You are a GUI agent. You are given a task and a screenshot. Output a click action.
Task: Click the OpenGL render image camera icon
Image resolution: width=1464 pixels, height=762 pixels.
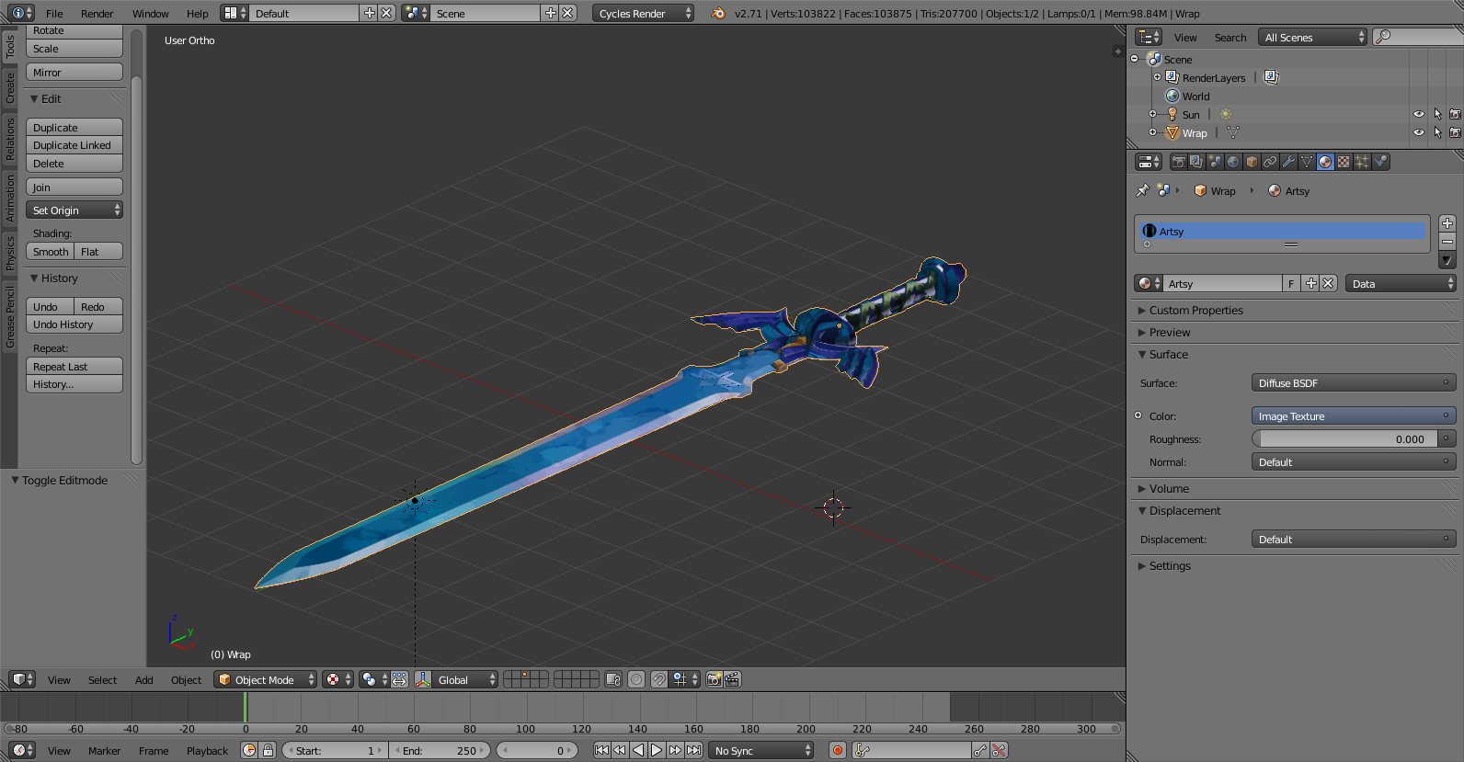[714, 680]
